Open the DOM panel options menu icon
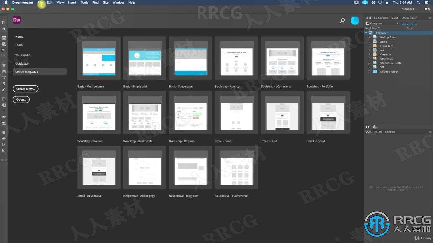433x243 pixels. point(430,132)
